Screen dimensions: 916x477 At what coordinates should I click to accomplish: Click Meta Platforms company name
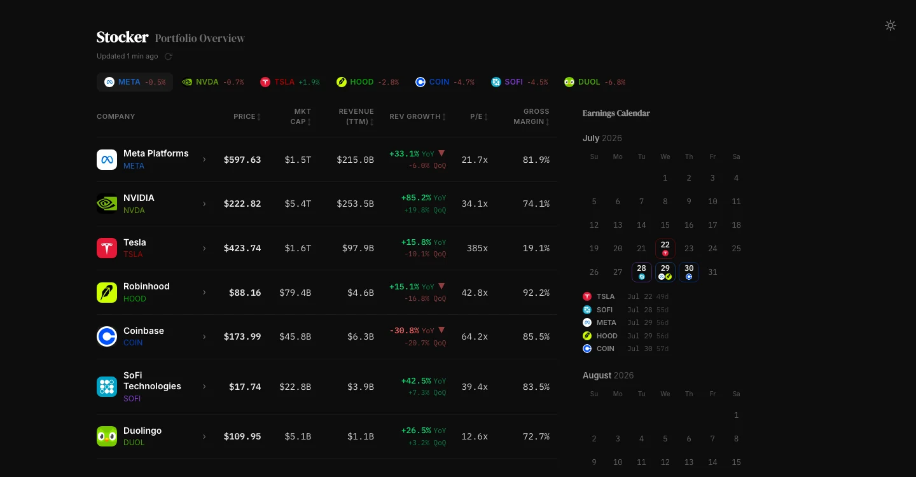tap(156, 153)
